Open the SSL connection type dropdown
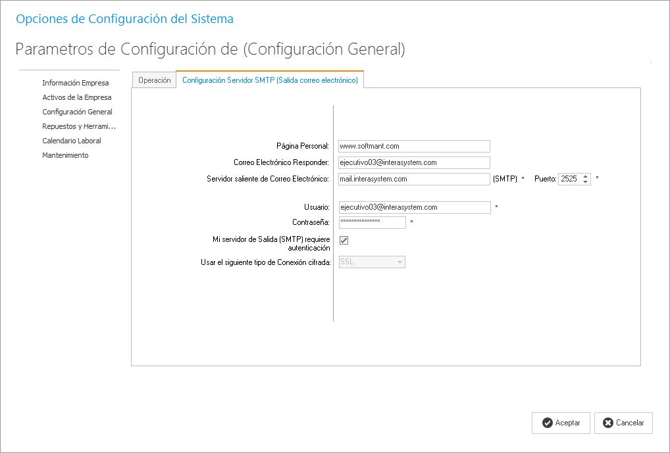670x453 pixels. point(399,262)
